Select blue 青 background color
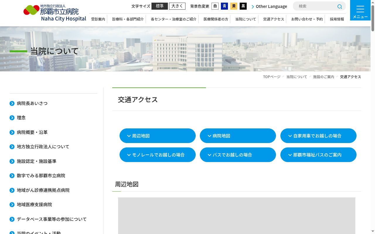This screenshot has height=234, width=375. coord(224,6)
